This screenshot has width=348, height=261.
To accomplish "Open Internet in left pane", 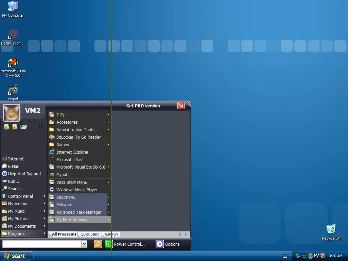I will 23,159.
